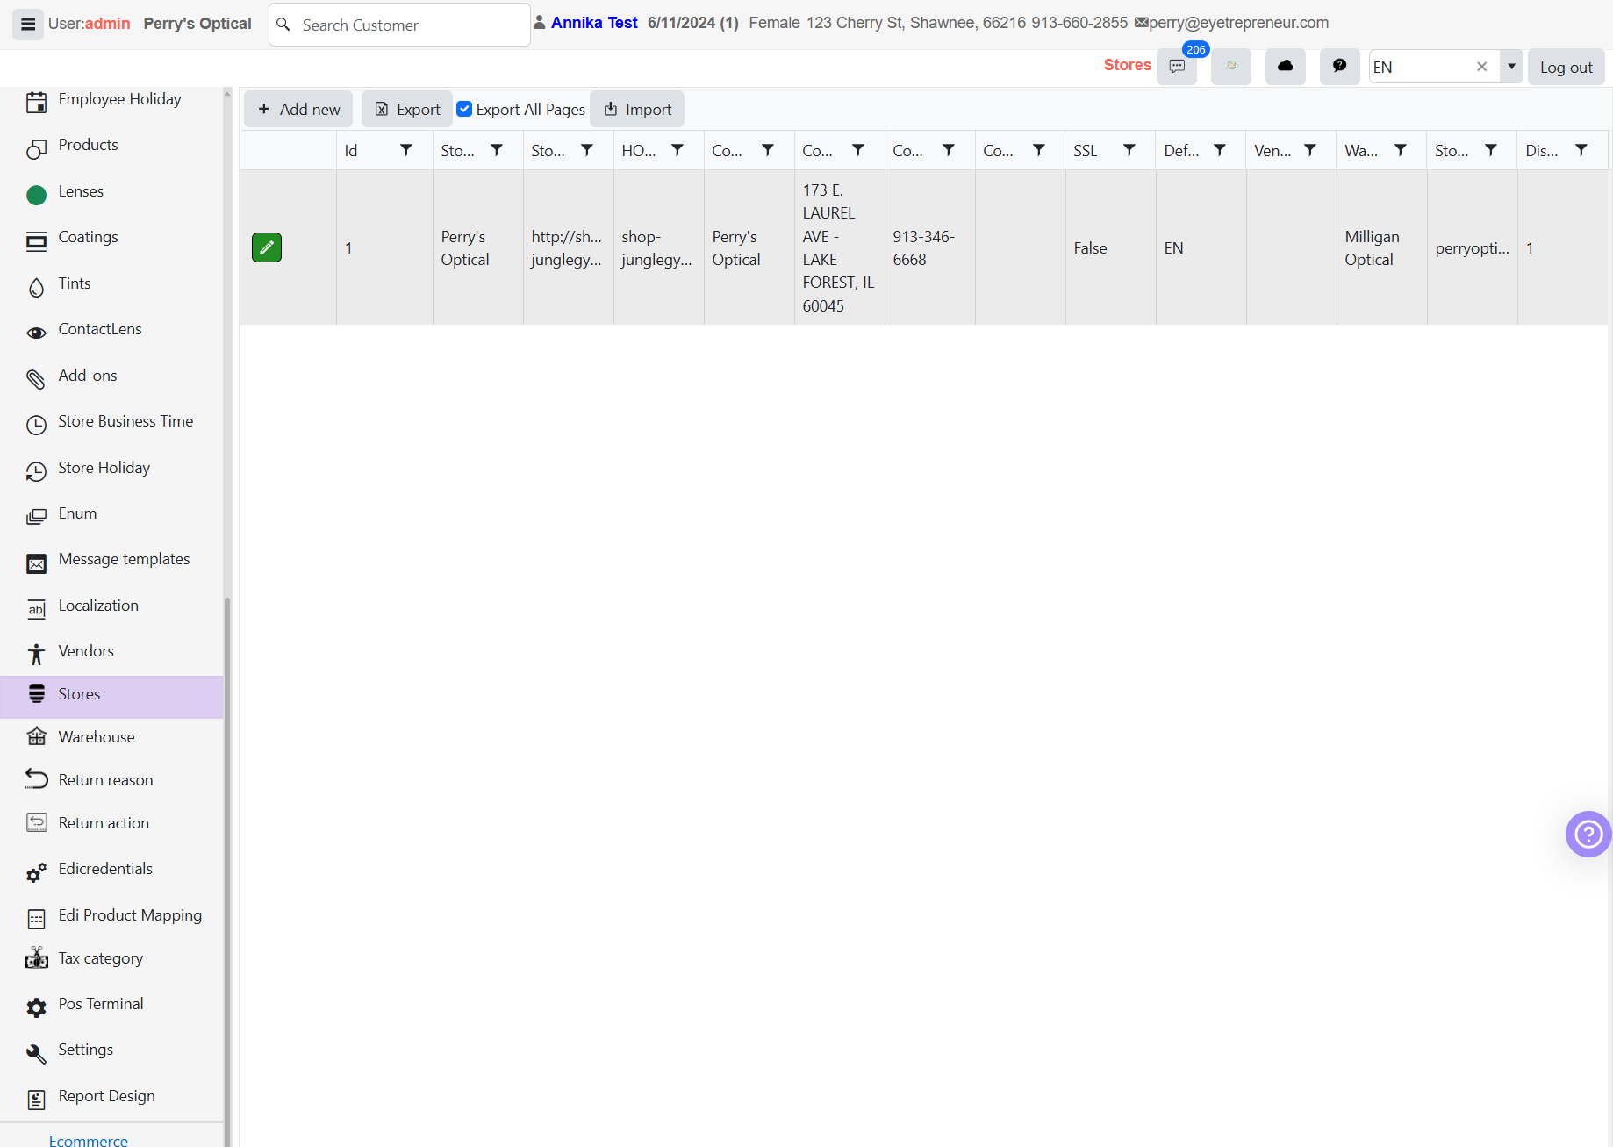Open the messages icon with 206 badge

(x=1177, y=67)
